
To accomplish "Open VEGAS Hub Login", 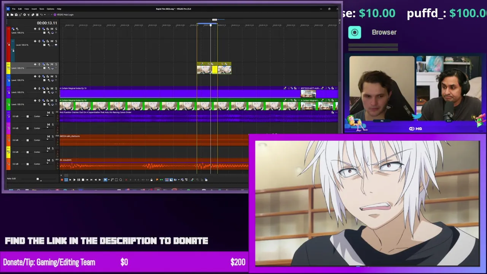I will [64, 14].
